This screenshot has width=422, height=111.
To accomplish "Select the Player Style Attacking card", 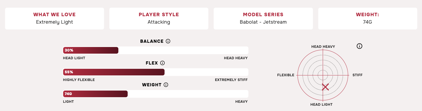I will (159, 18).
